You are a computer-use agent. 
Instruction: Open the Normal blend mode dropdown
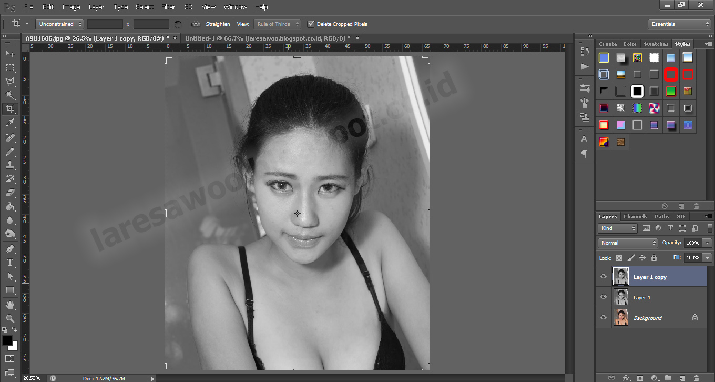[628, 243]
